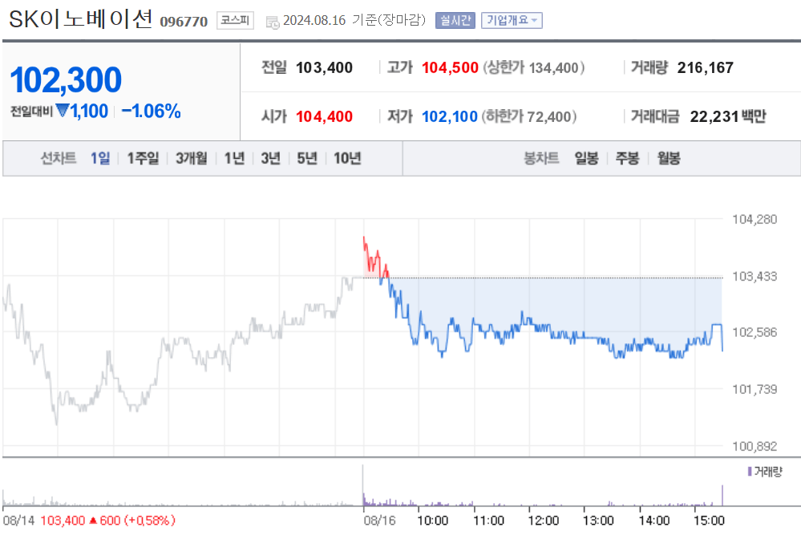Switch to 주봉 candlestick chart
Screen dimensions: 801x548
click(x=627, y=159)
